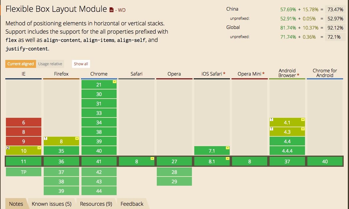Click note badge 1 on Android Browser 4.3
Image resolution: width=349 pixels, height=209 pixels.
point(272,129)
